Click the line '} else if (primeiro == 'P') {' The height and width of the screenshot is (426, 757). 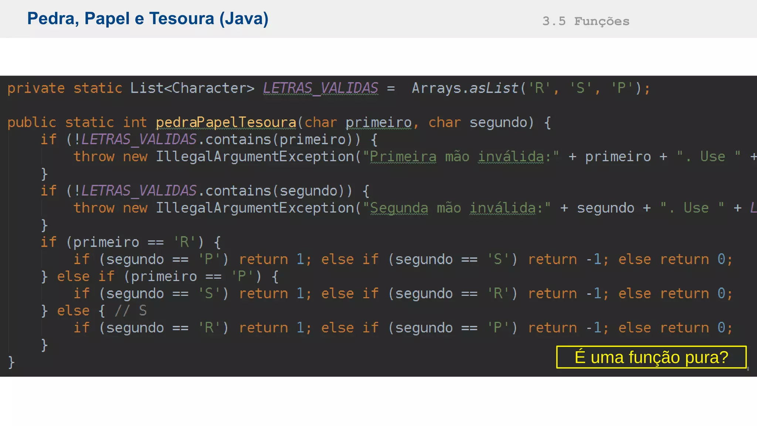160,276
